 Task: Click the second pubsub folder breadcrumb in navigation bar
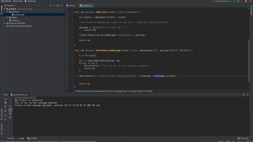(x=18, y=1)
